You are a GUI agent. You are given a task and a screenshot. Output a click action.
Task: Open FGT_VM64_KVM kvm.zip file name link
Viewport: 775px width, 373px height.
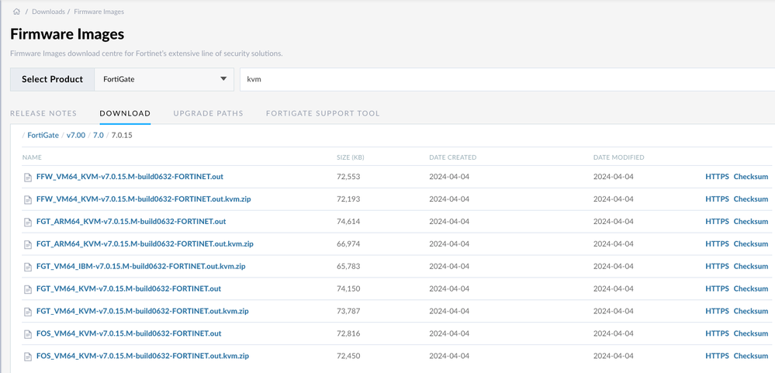143,311
